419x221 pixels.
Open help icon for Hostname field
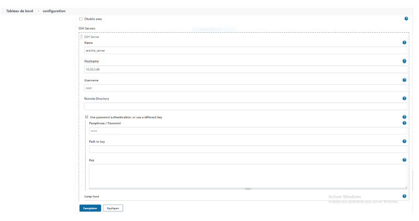coord(404,61)
